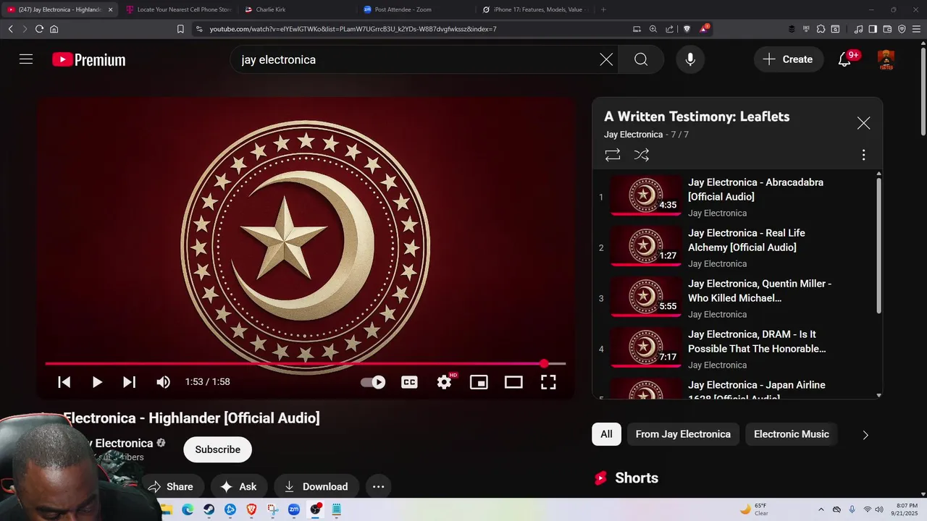The image size is (927, 521).
Task: Toggle the autoplay switch in player
Action: point(373,382)
